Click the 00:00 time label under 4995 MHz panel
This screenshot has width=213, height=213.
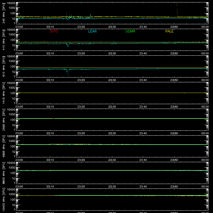click(x=205, y=160)
